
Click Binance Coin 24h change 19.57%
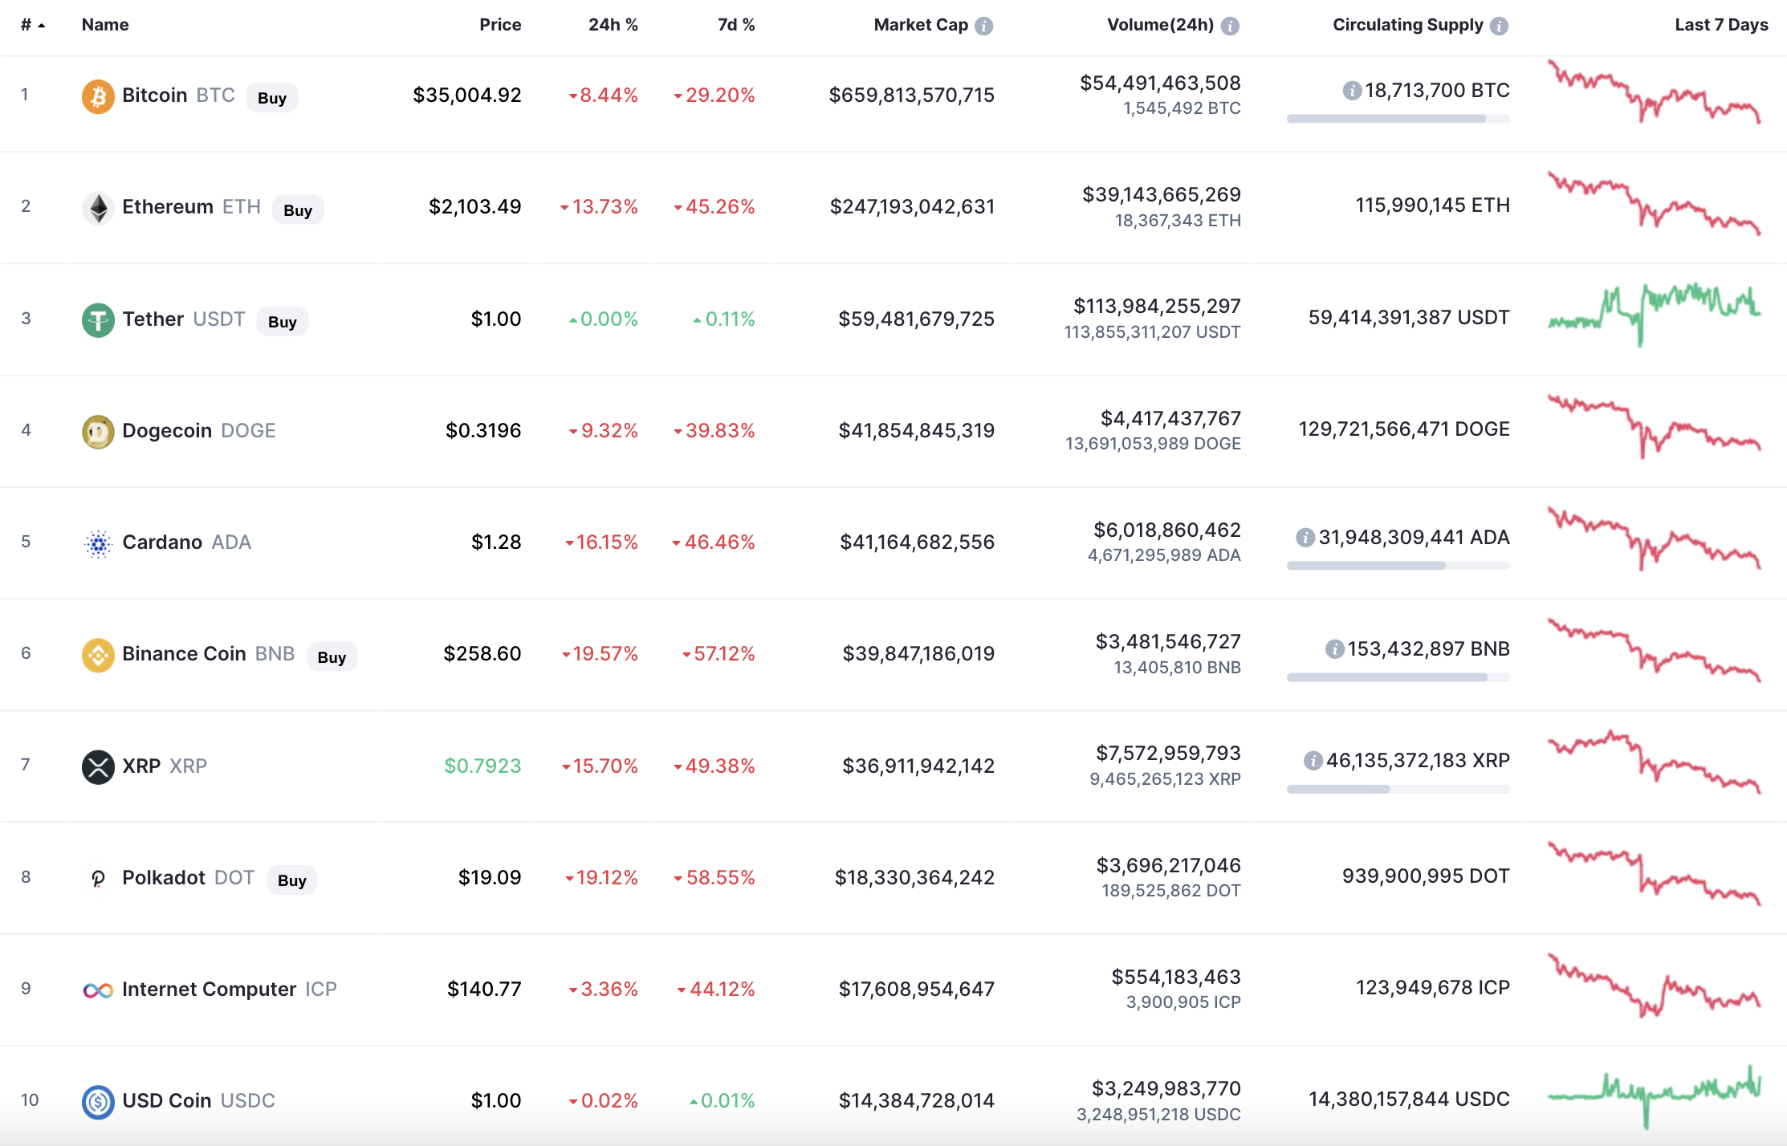click(x=600, y=654)
